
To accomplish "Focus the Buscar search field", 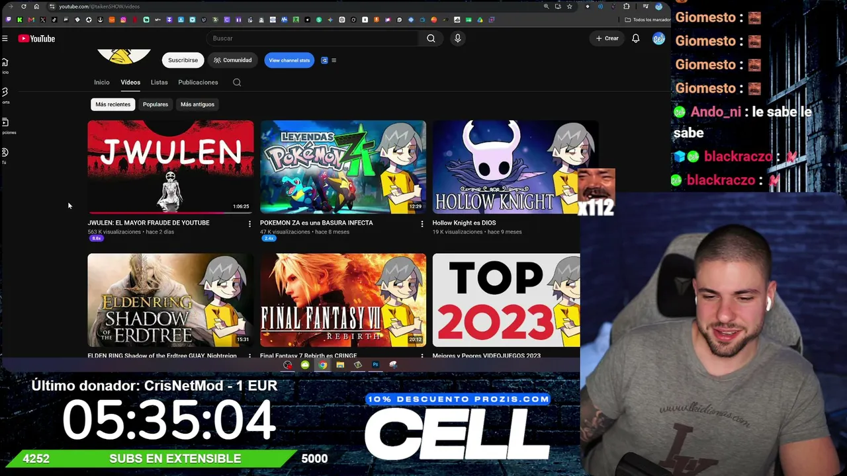I will point(312,38).
